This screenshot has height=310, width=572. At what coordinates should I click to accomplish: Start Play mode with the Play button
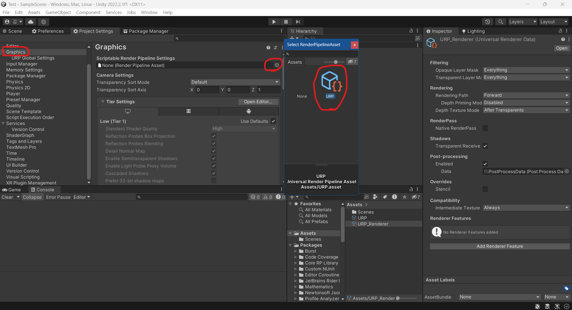(274, 22)
